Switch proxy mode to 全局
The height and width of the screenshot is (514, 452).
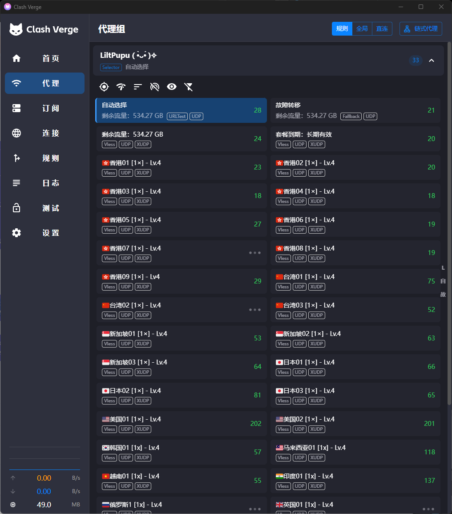(x=362, y=29)
